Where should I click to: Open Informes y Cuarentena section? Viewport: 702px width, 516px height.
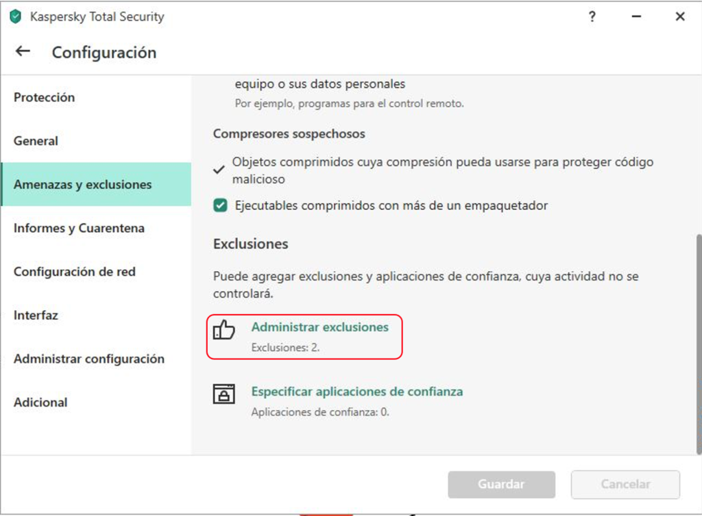pos(79,228)
